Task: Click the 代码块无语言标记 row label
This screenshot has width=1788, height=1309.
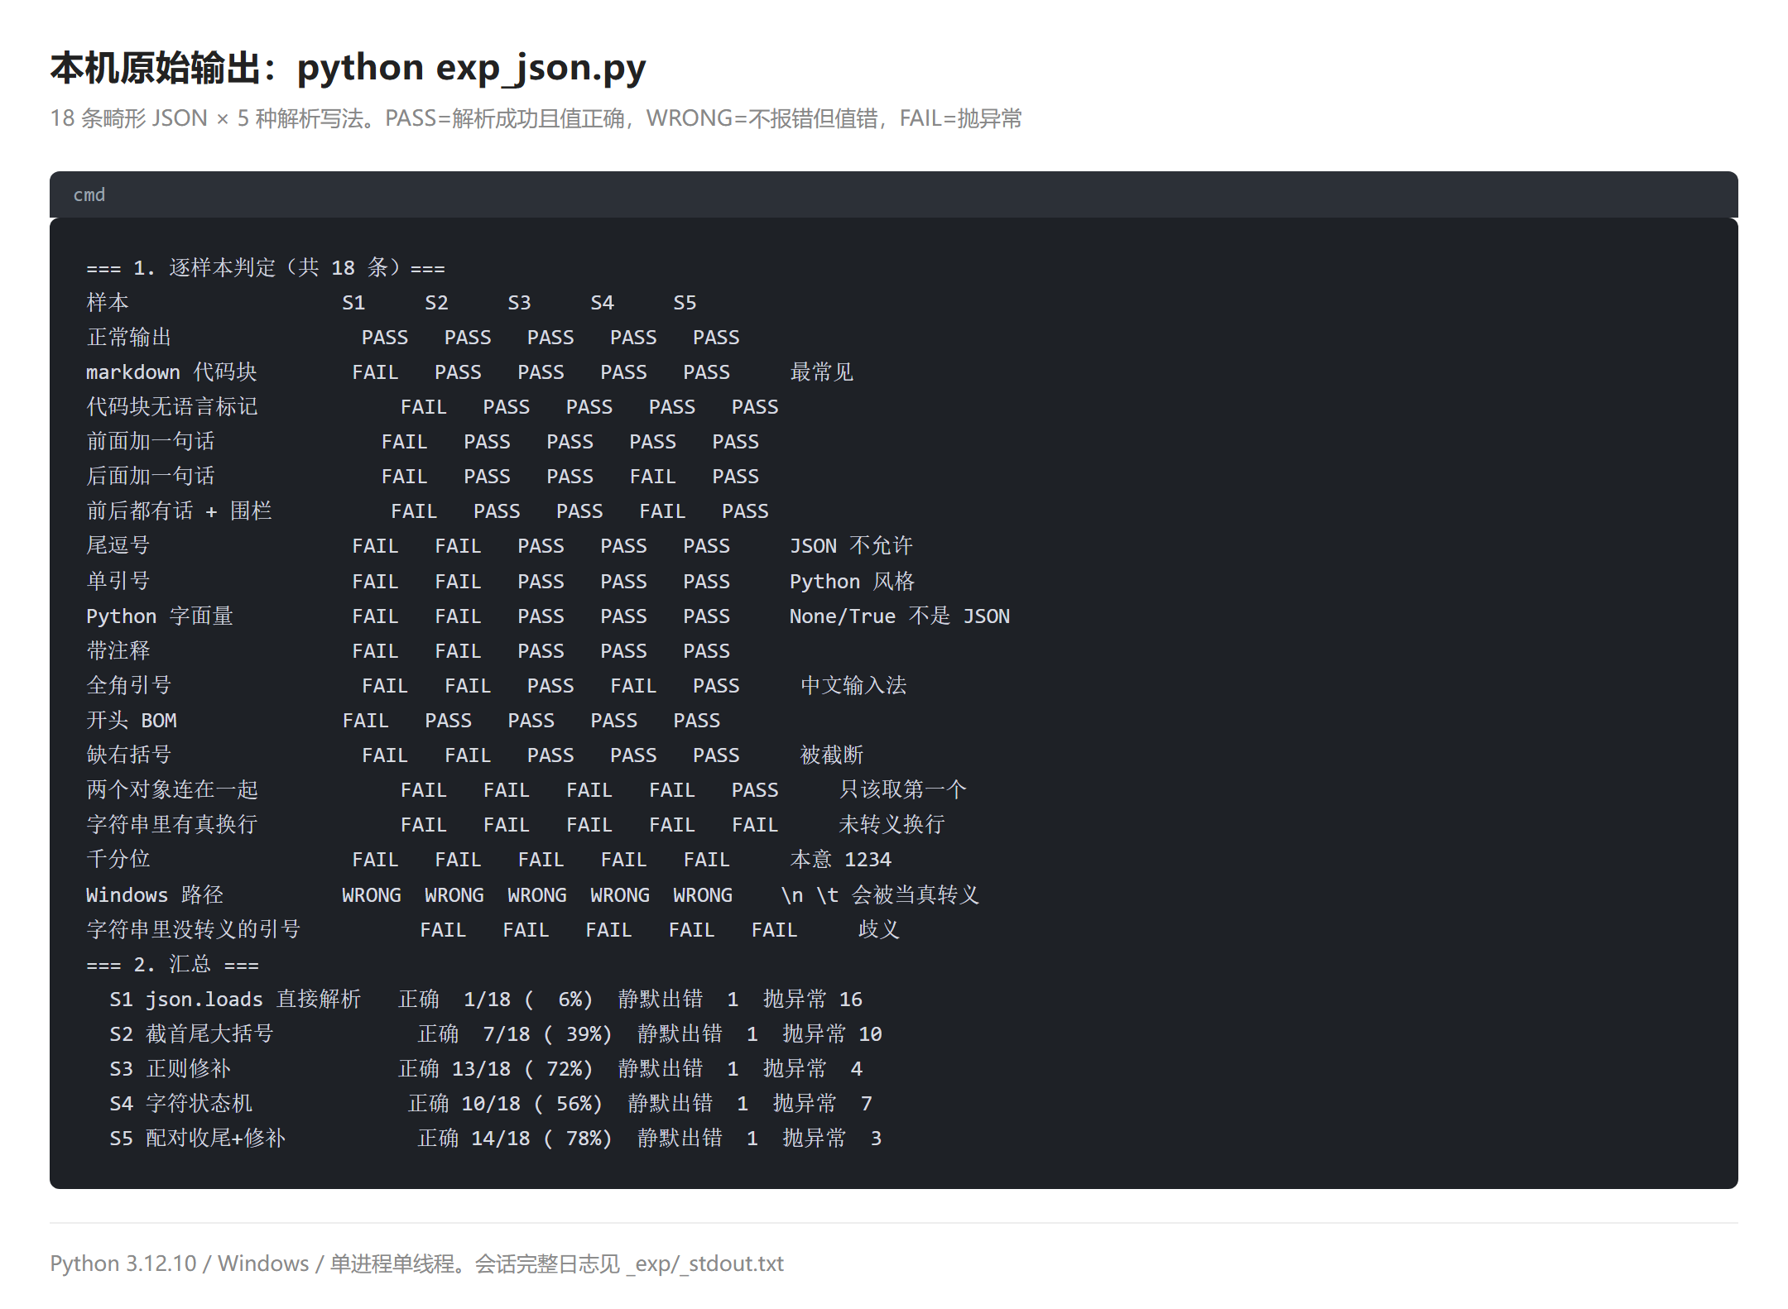Action: pos(172,407)
